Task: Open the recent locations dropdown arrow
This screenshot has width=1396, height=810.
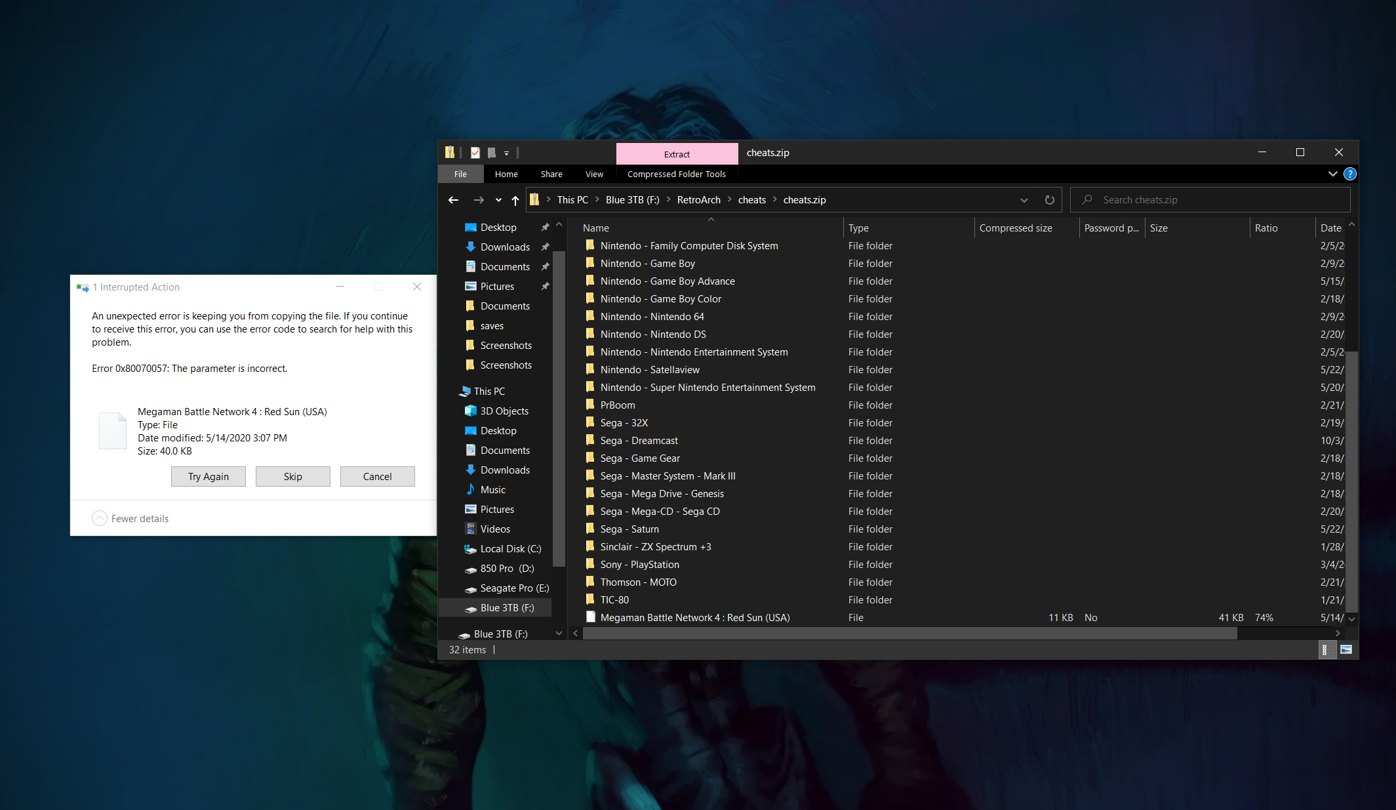Action: 498,200
